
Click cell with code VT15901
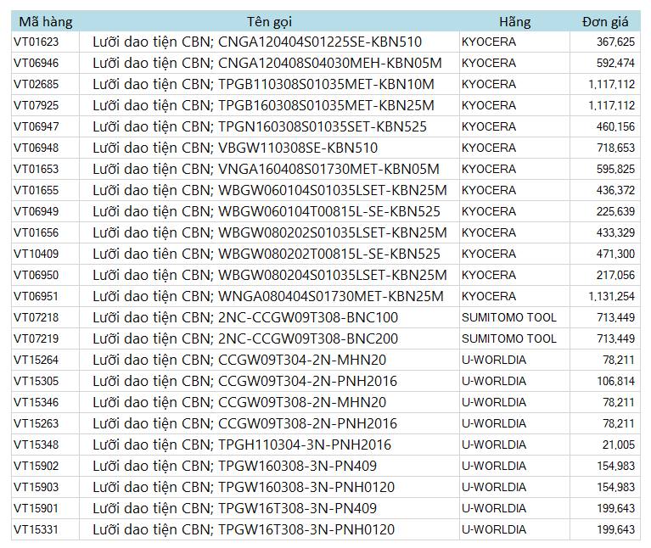coord(46,508)
